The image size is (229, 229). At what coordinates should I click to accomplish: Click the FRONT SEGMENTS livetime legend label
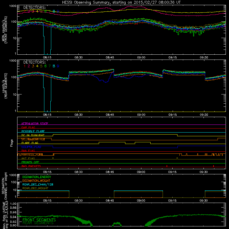(39, 220)
